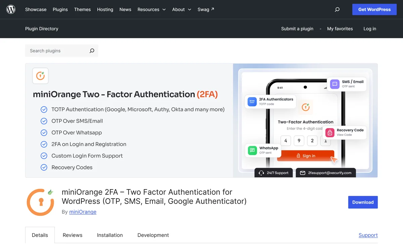Screen dimensions: 403x252
Task: Click the orange logo on phone mockup
Action: pos(305,107)
